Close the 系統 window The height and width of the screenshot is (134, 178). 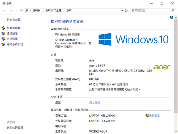(x=173, y=3)
